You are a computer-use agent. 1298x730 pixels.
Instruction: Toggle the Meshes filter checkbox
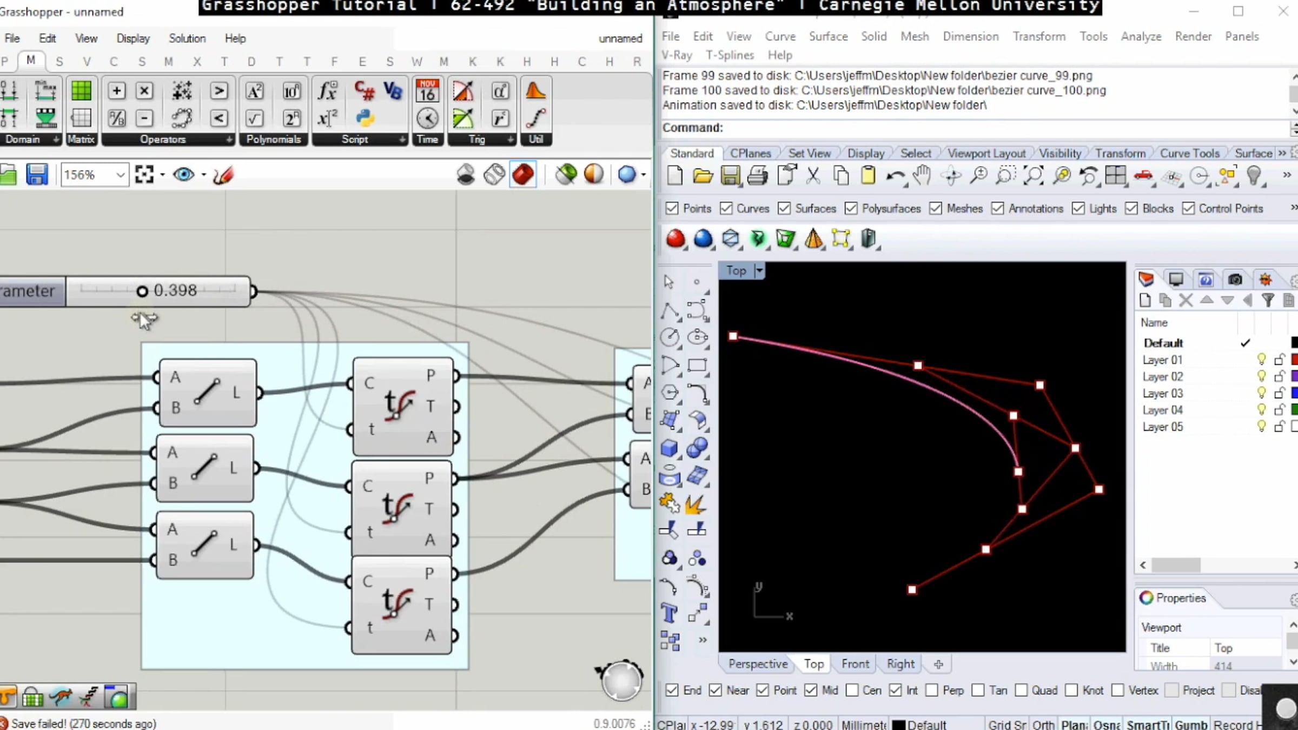[x=936, y=209]
